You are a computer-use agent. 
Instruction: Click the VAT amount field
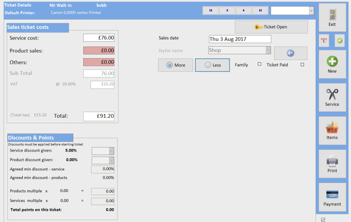[x=102, y=85]
